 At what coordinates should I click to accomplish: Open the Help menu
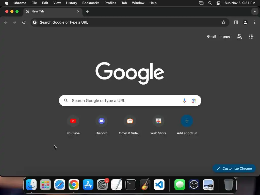[153, 3]
